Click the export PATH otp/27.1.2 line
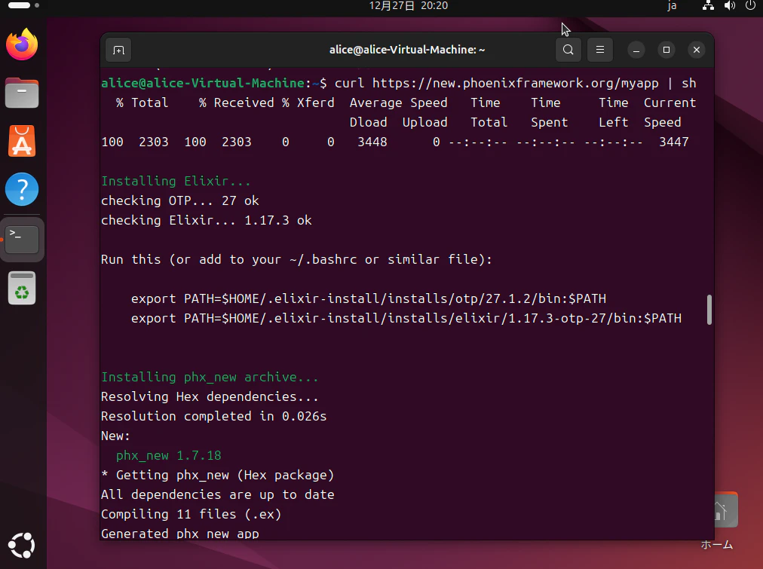The width and height of the screenshot is (763, 569). [x=369, y=298]
